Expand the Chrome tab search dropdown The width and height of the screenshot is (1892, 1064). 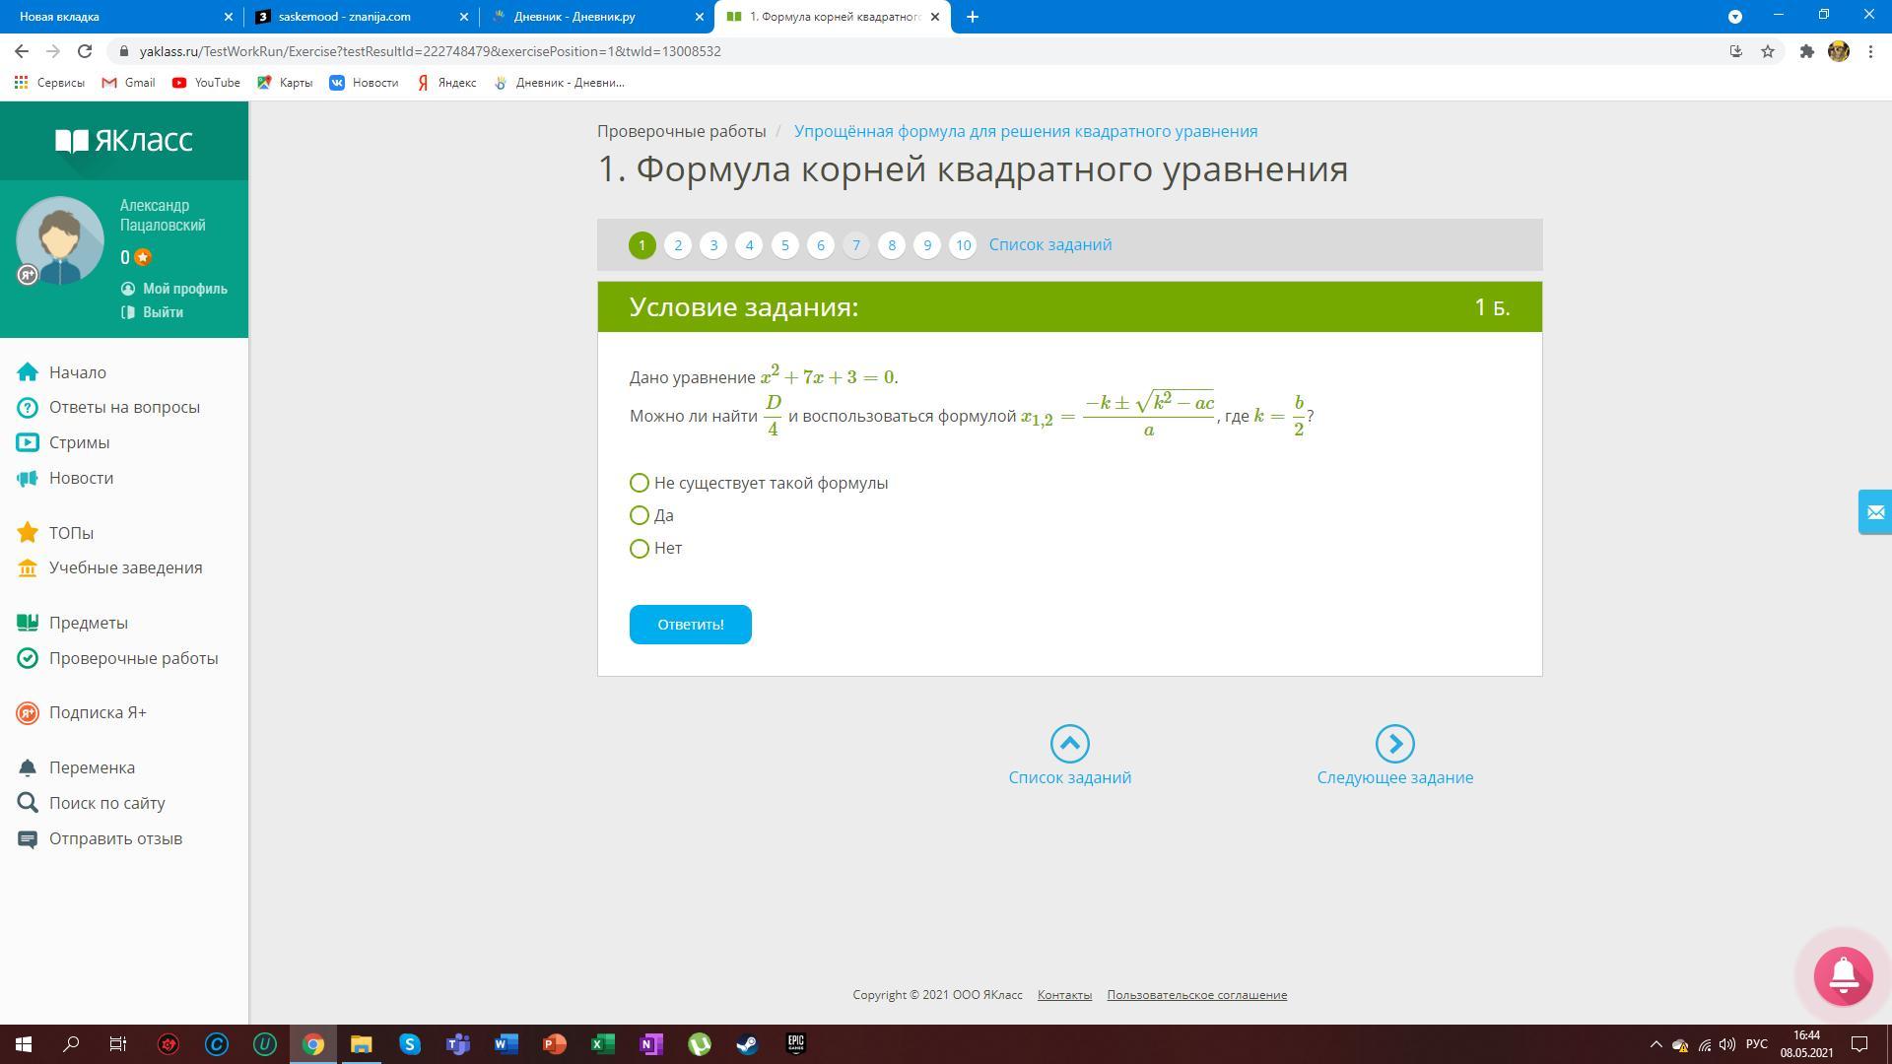1735,17
